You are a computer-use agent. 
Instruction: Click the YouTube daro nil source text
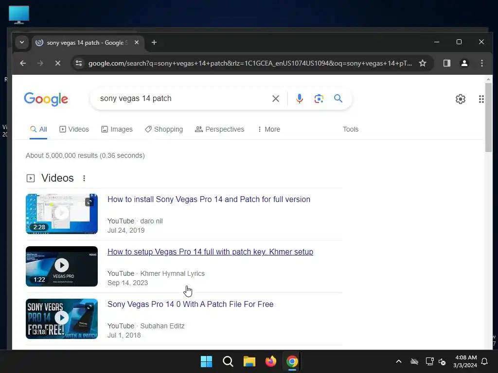(x=135, y=221)
